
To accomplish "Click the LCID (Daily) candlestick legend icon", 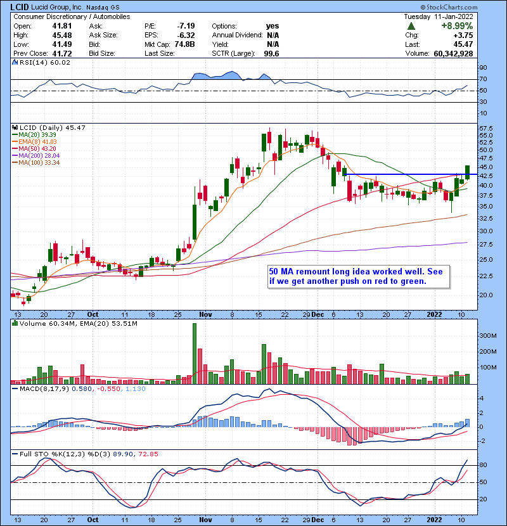I will pyautogui.click(x=15, y=128).
